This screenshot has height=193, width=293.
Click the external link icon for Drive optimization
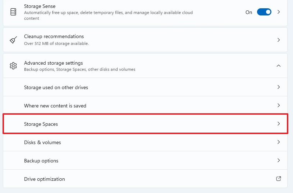click(x=278, y=179)
